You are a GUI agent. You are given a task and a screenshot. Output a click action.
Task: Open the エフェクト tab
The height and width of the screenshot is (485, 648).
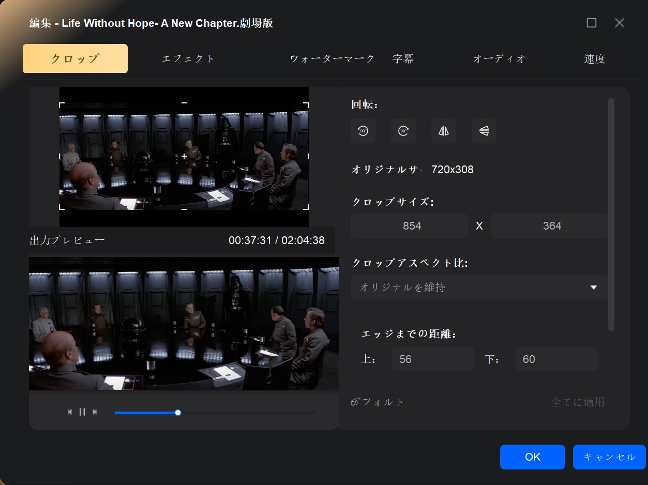click(188, 58)
